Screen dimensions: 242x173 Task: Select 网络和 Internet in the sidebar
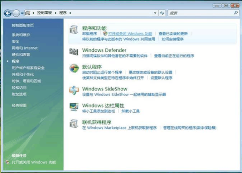(x=24, y=48)
